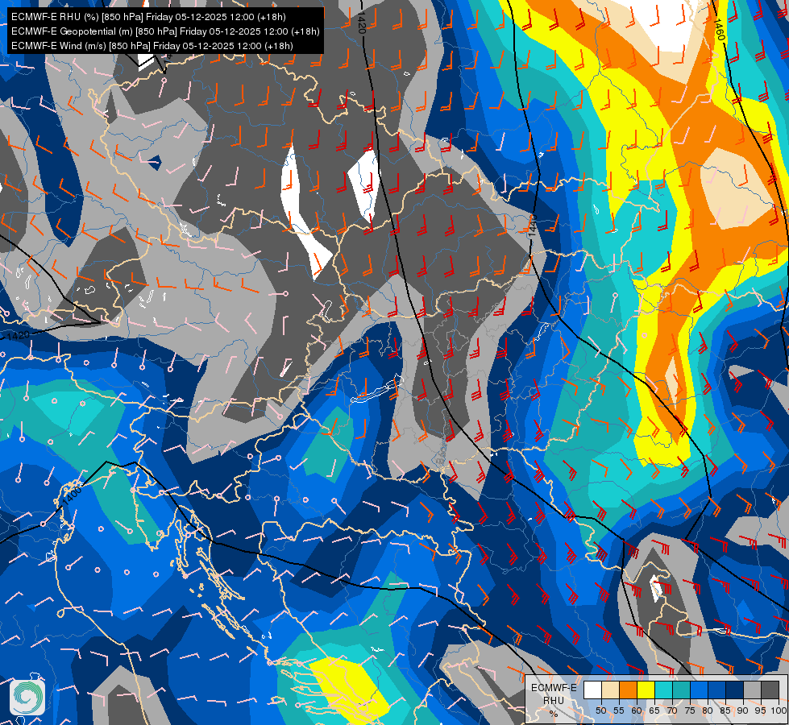Click the legend scale value '80'

coord(708,710)
